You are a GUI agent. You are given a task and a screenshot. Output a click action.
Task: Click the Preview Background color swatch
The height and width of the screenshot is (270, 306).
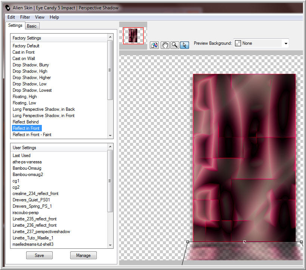238,43
